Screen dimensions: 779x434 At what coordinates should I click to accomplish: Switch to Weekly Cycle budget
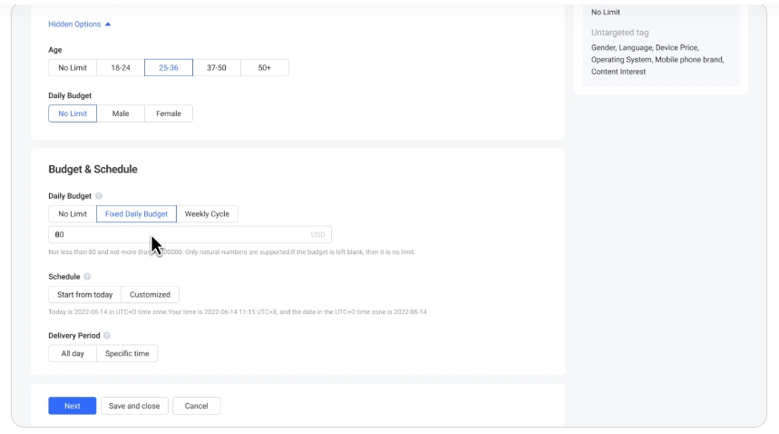[207, 214]
